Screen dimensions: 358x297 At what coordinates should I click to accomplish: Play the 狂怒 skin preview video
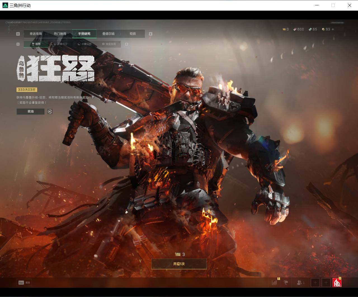[x=50, y=111]
